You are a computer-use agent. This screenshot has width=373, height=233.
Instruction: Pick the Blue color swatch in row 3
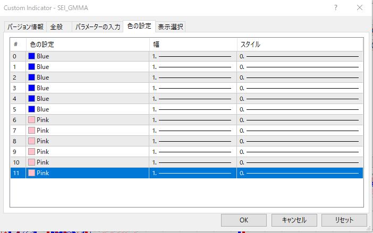coord(31,88)
